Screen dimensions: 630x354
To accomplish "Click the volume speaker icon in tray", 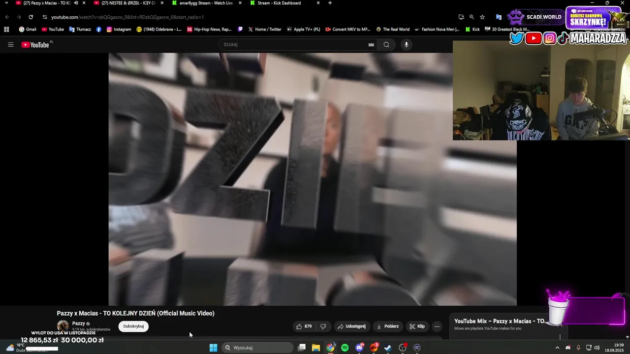I will (597, 348).
